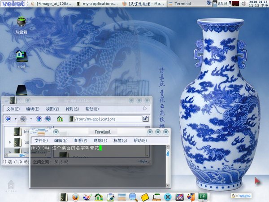Open the sda6 drive desktop icon
This screenshot has height=202, width=269.
21,55
